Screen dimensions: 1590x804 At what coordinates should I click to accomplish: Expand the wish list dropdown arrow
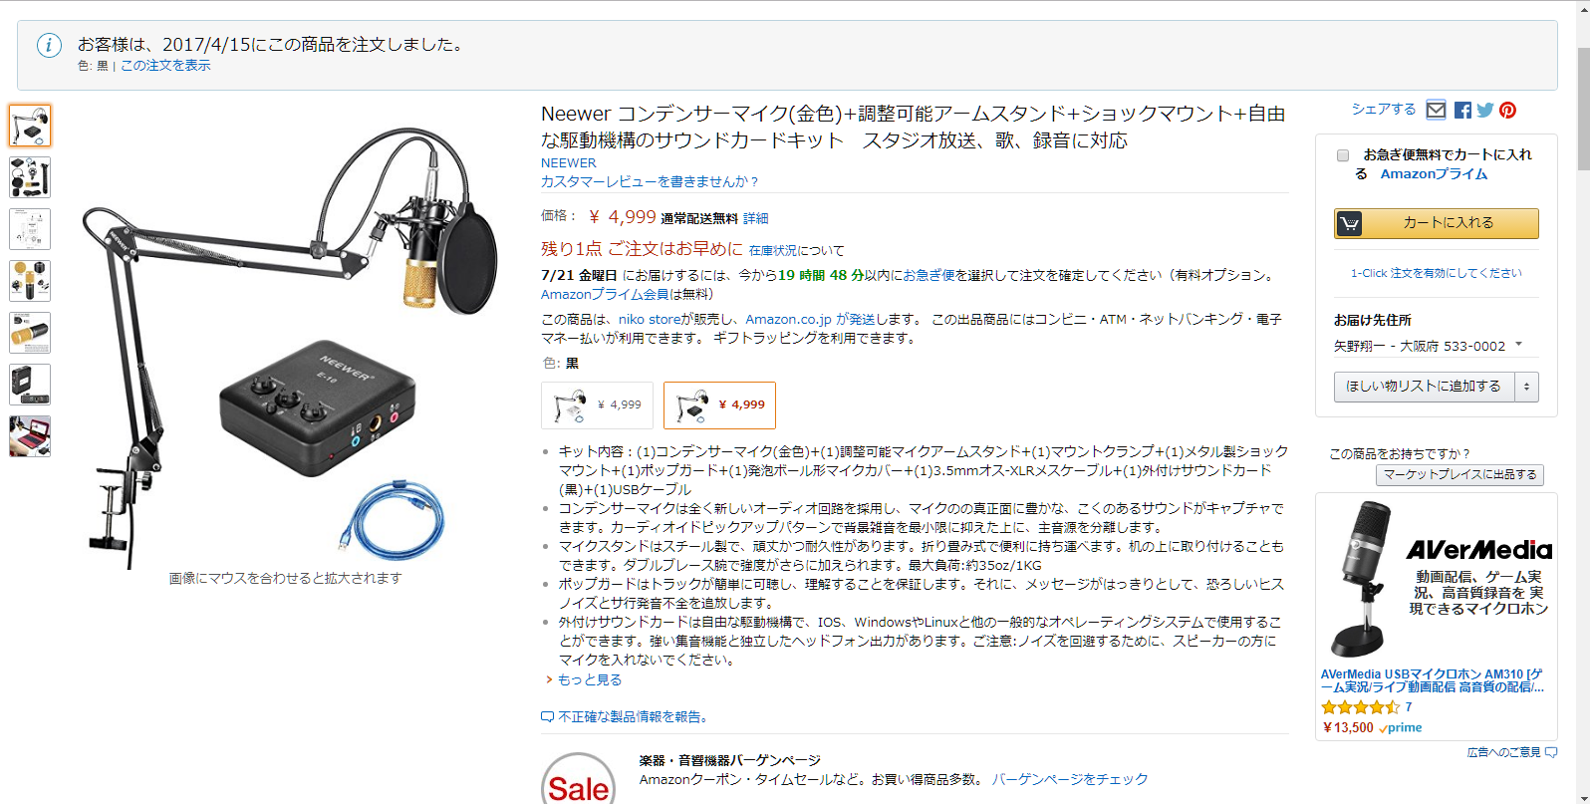coord(1526,387)
